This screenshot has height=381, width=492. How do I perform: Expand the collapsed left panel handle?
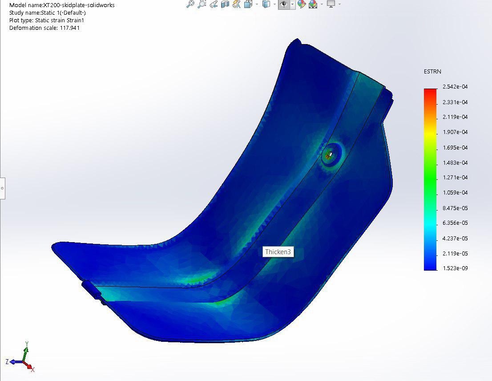point(2,188)
